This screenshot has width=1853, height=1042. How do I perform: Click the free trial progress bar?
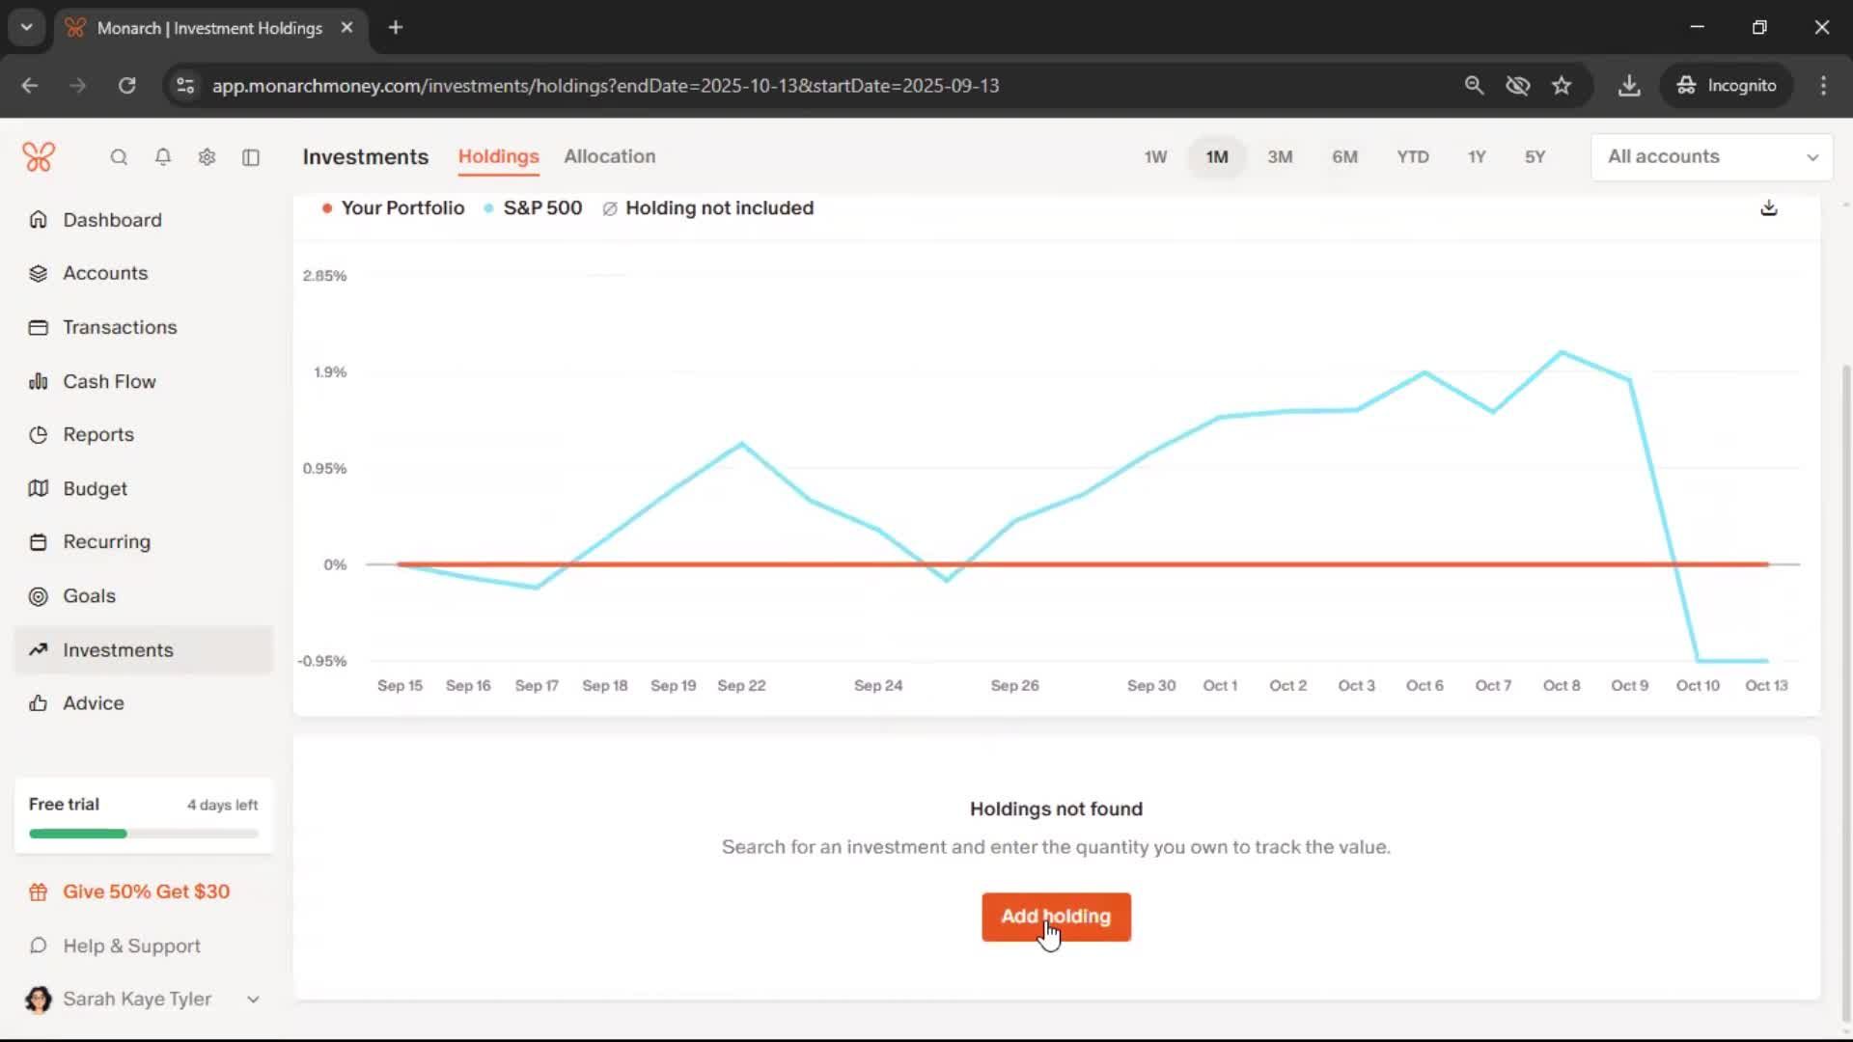pos(143,834)
